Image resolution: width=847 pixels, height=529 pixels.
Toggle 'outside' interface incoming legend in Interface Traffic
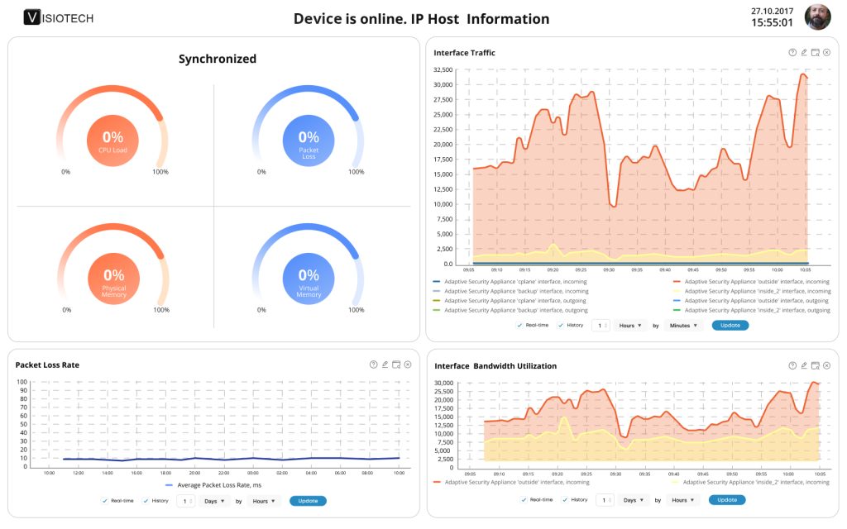coord(753,282)
